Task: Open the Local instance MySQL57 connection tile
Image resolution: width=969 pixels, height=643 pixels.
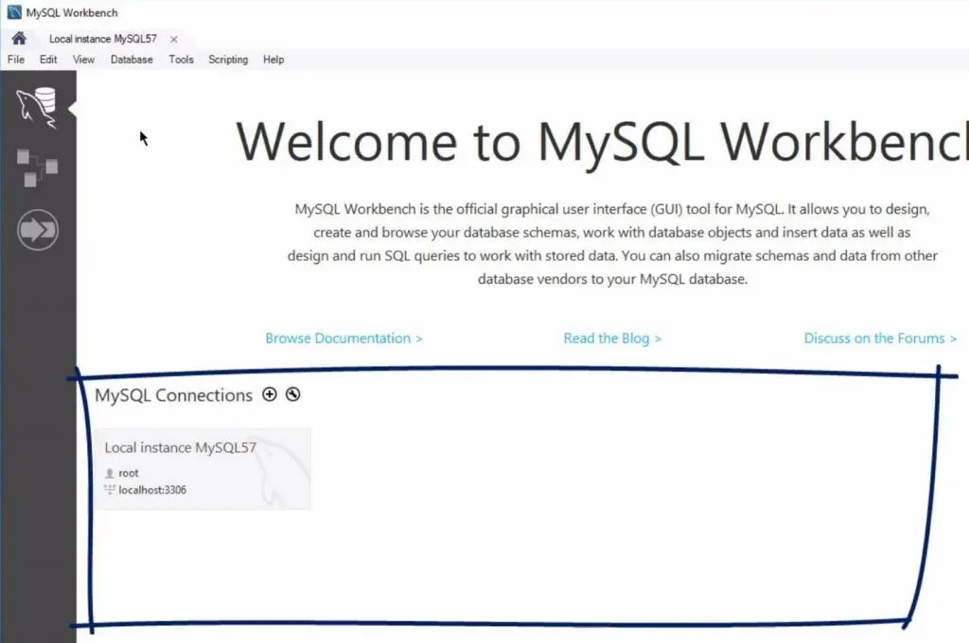Action: pyautogui.click(x=203, y=469)
